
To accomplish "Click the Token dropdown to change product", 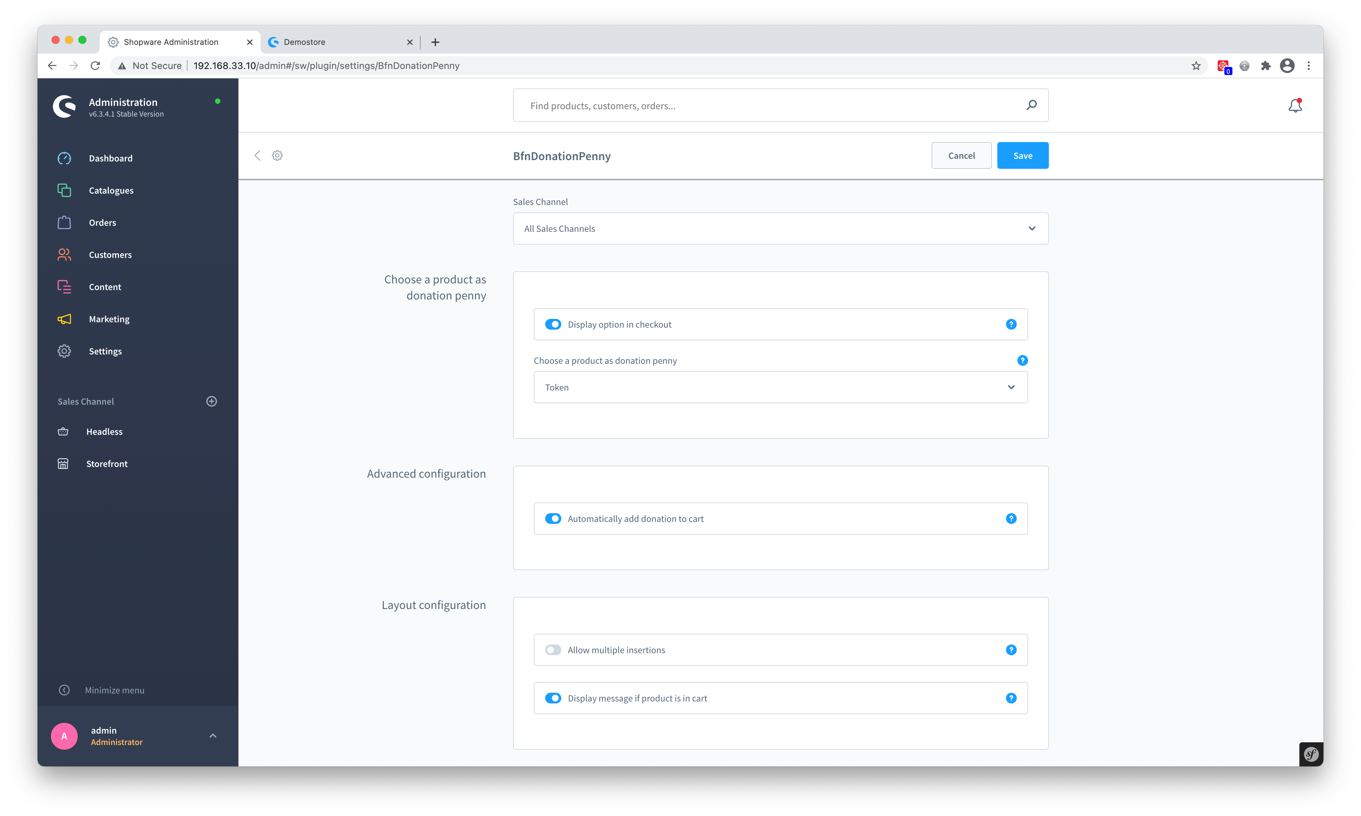I will click(x=780, y=387).
